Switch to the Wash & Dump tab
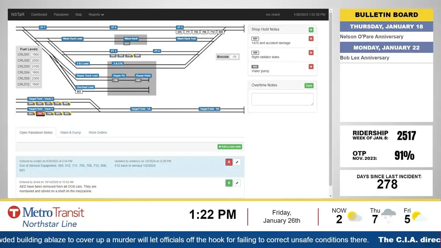 coord(71,133)
